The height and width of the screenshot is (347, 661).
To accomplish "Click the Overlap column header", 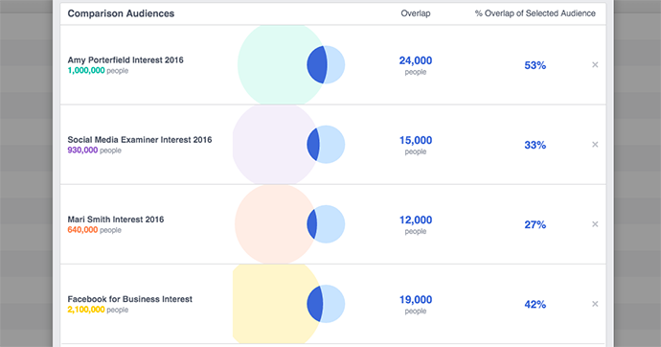I will tap(416, 13).
